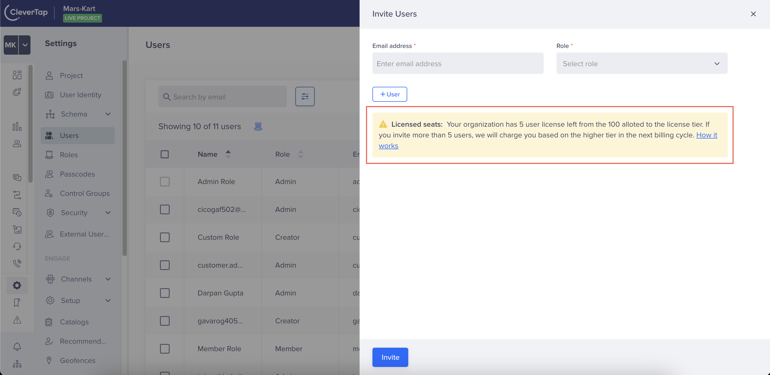Click the notifications bell icon
770x375 pixels.
pyautogui.click(x=17, y=347)
